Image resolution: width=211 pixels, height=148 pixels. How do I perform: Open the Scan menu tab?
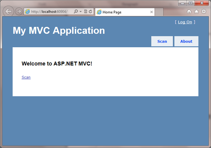pyautogui.click(x=162, y=41)
